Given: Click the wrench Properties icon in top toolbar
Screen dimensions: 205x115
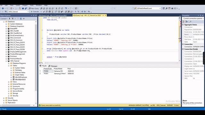Looking at the screenshot, I should pos(167,8).
